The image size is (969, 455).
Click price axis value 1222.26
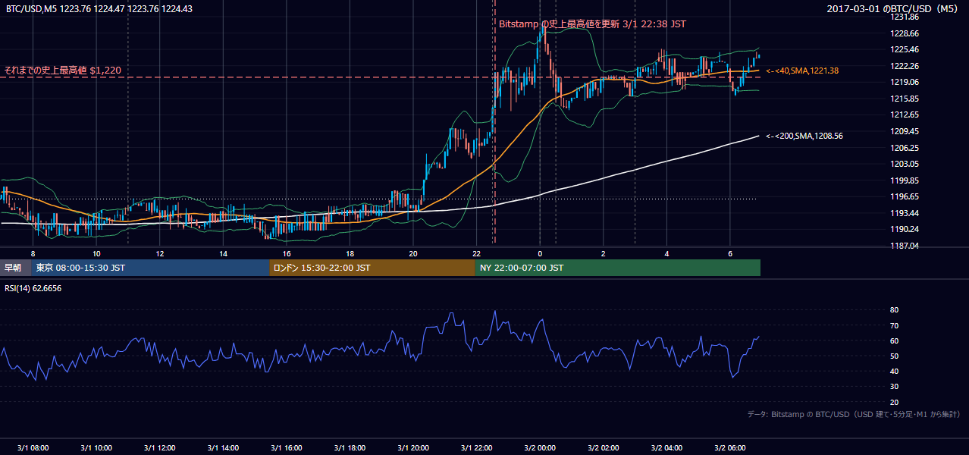tap(905, 67)
